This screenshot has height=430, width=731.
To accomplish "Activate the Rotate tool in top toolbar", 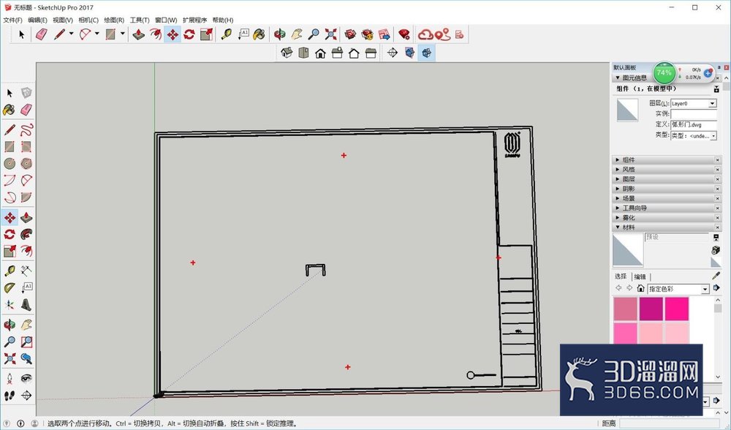I will pyautogui.click(x=189, y=34).
